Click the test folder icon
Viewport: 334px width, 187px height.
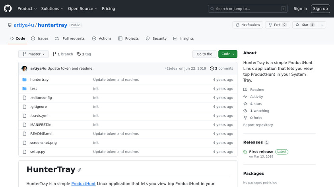click(x=25, y=89)
